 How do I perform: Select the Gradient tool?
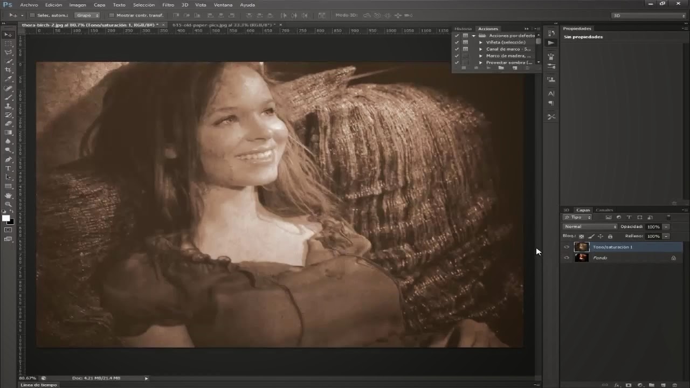[8, 132]
